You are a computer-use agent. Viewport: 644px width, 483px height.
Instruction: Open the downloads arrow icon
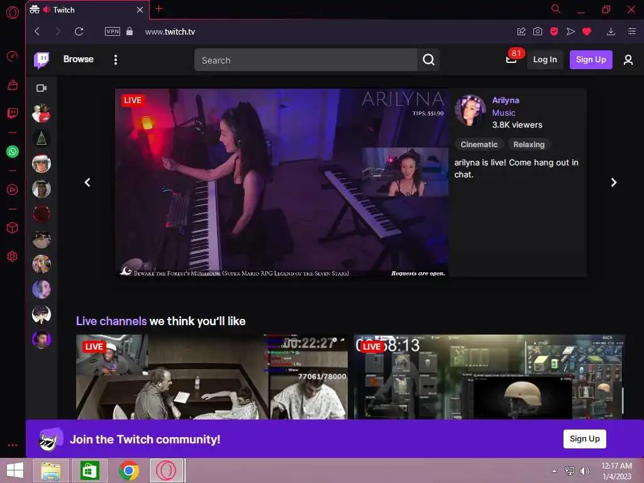click(611, 31)
